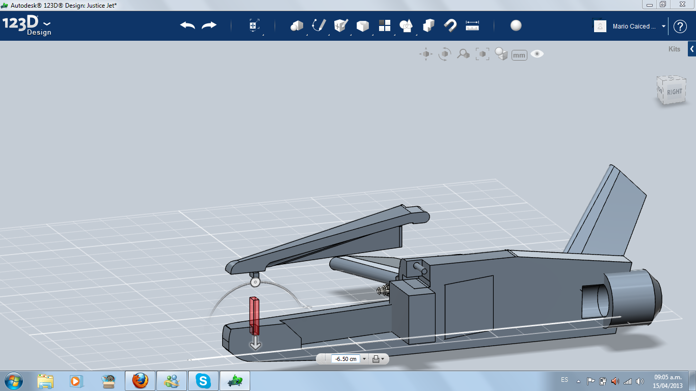Click the downward move arrow manipulator

tap(255, 343)
